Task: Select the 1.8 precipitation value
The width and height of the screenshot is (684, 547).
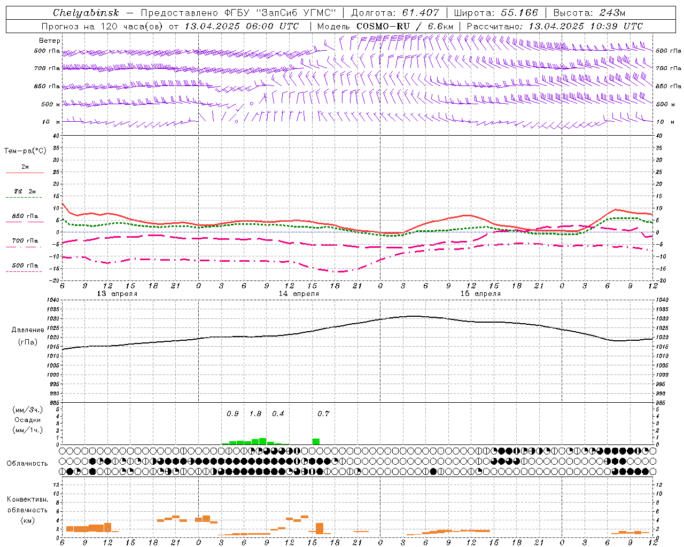Action: pyautogui.click(x=255, y=413)
